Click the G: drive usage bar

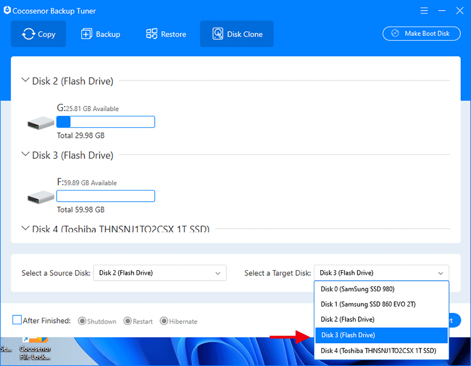pos(106,122)
